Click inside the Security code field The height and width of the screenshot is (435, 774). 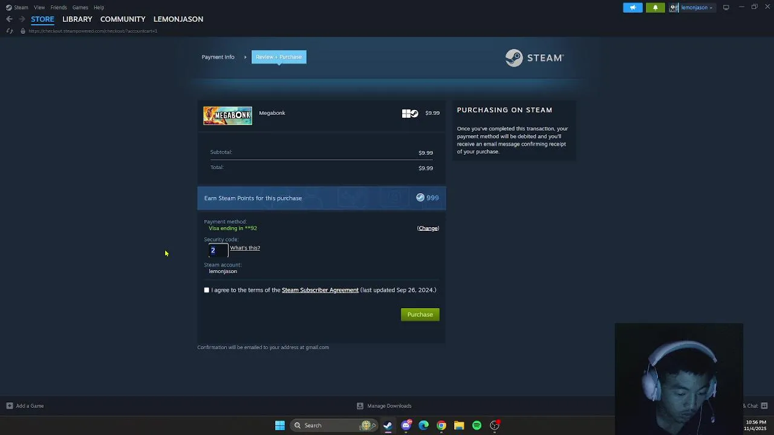click(x=218, y=250)
